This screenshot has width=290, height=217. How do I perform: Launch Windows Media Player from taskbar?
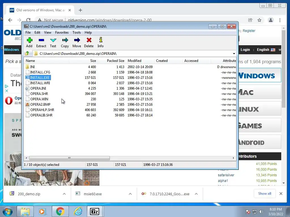click(42, 211)
